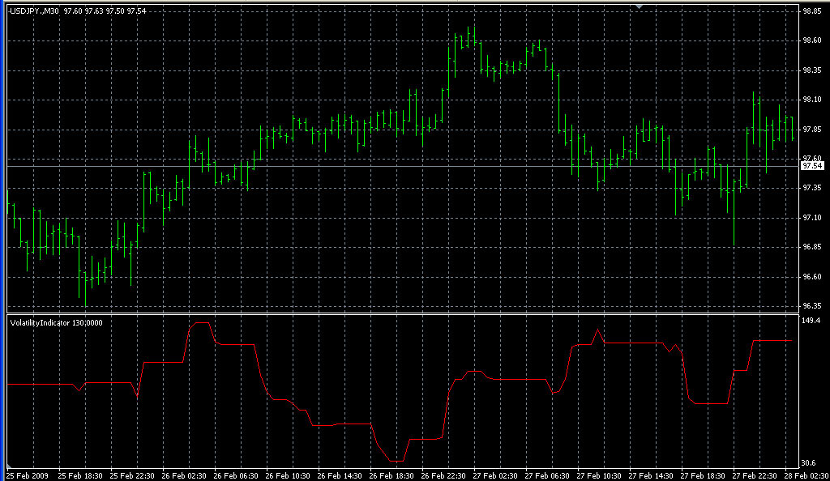
Task: Click the 30.6 indicator scale minimum
Action: 809,463
